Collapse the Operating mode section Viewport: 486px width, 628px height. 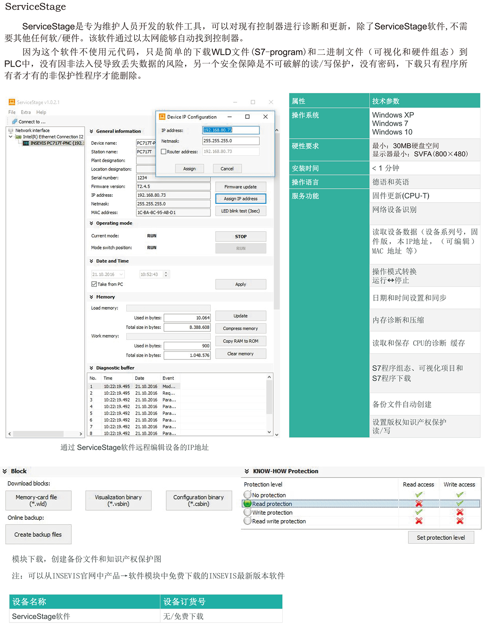pos(91,223)
